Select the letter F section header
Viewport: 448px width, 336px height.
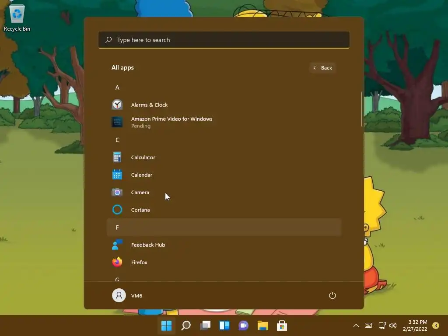point(224,227)
